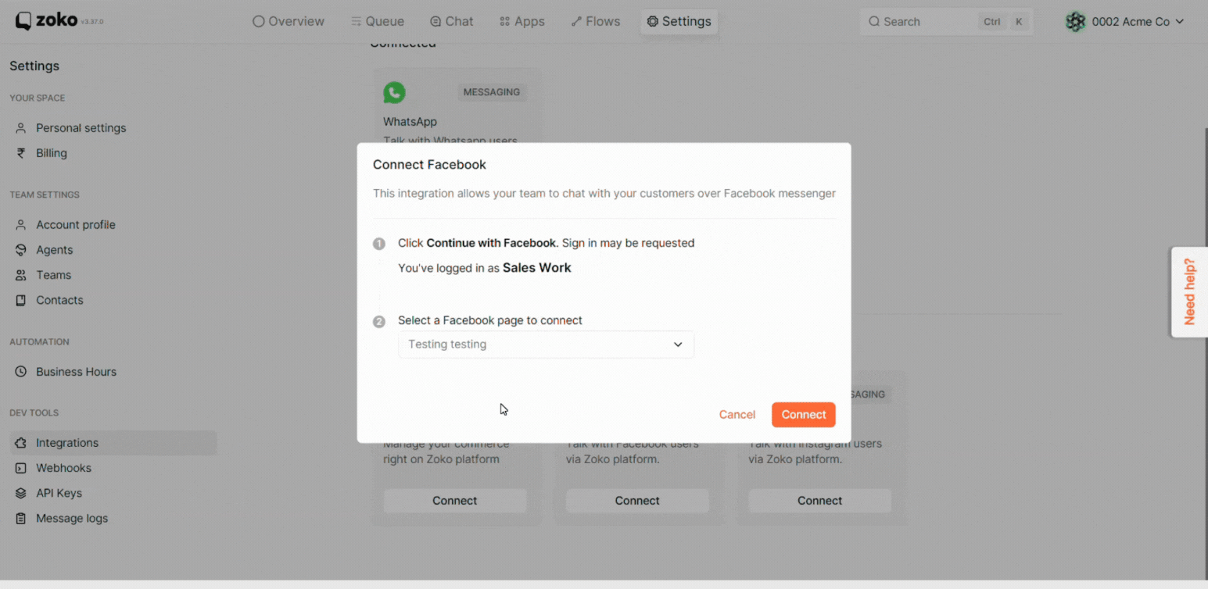Open the Queue tab

(x=377, y=21)
